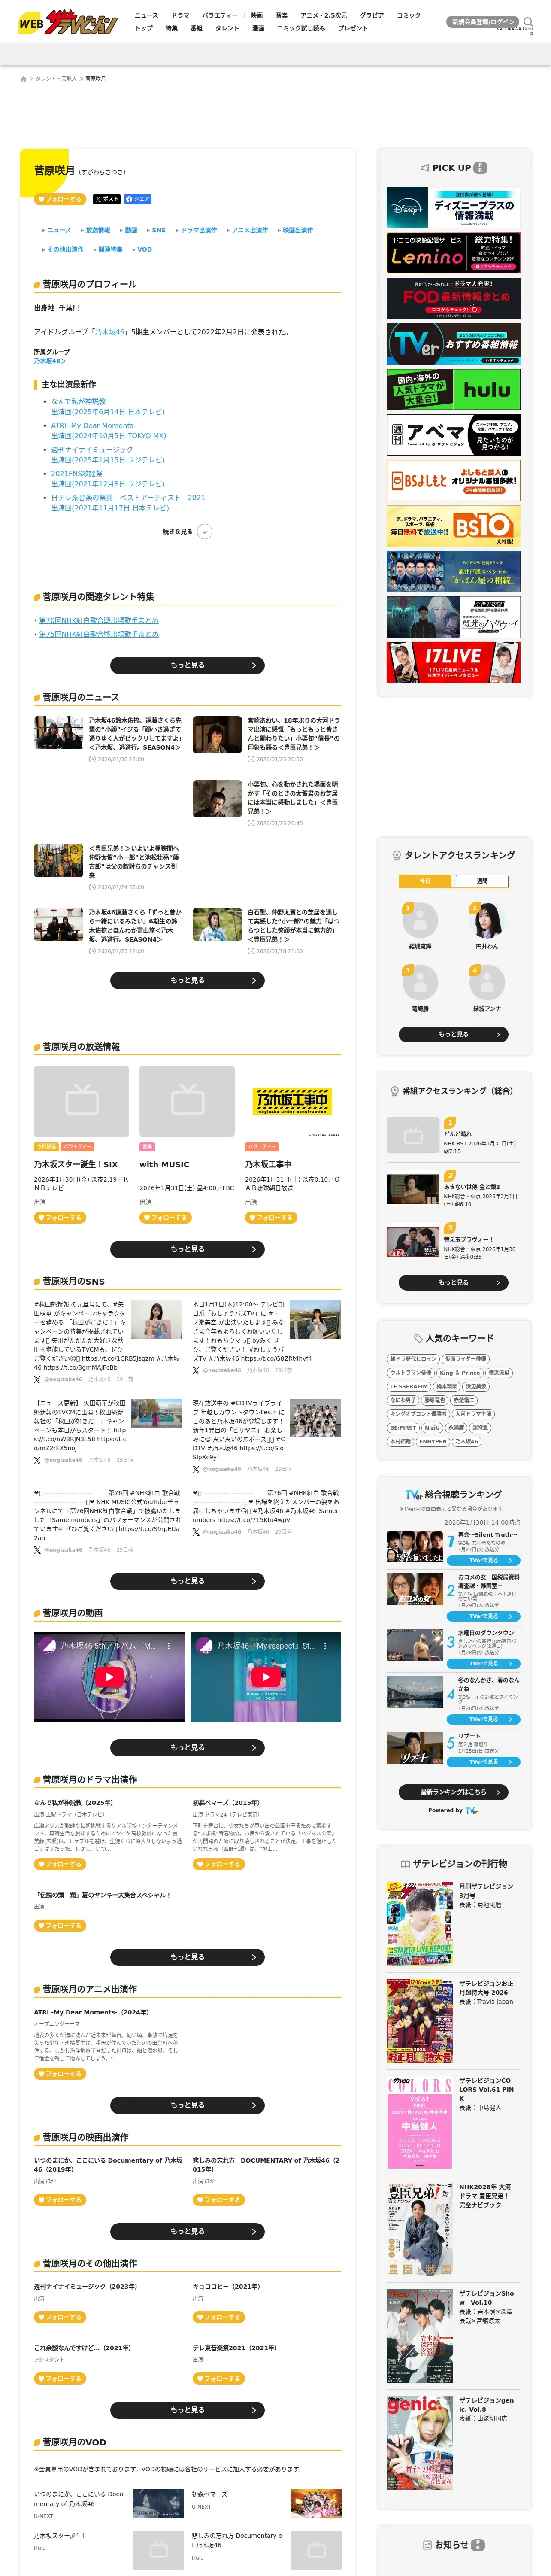
Task: Open 最新ランキングはこちら in the TVer ranking
Action: 453,1792
